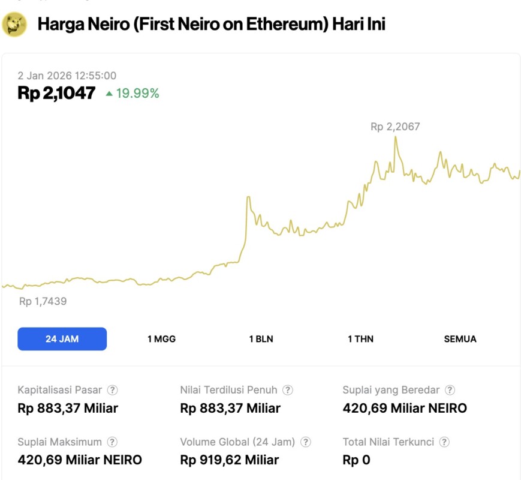Switch chart to 1 MGG range
This screenshot has width=521, height=480.
(x=161, y=339)
